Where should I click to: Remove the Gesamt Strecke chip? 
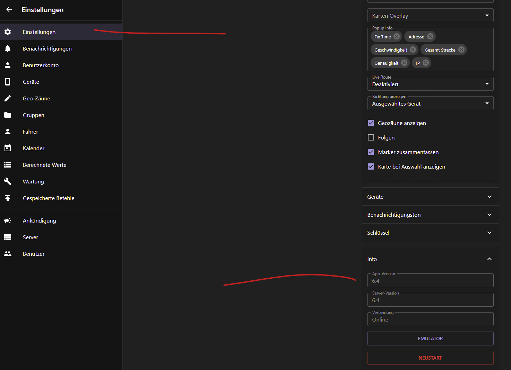461,49
